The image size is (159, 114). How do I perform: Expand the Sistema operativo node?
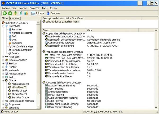pyautogui.click(x=3, y=60)
